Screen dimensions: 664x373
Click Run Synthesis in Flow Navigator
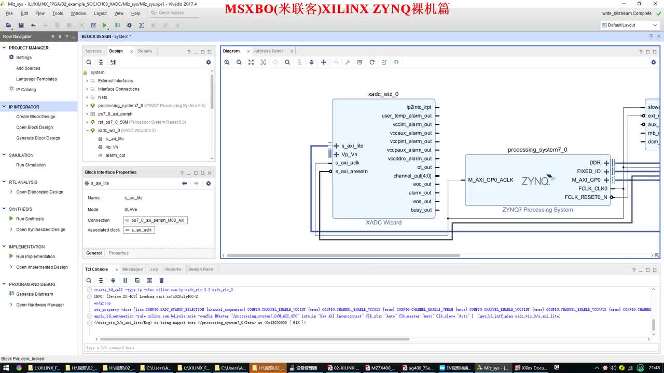point(30,219)
